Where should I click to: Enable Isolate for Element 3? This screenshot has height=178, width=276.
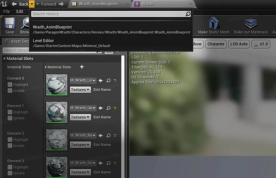tap(10, 173)
